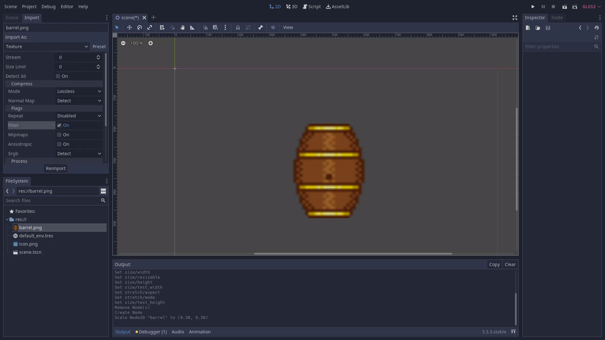Toggle Filter checkbox On

click(60, 125)
